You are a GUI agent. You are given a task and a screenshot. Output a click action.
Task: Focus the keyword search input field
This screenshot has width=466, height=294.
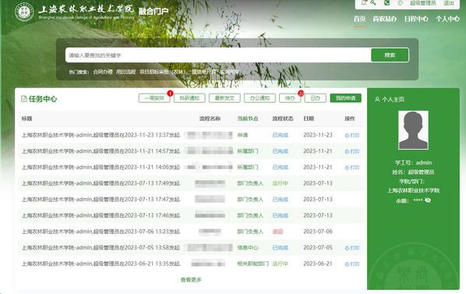coord(218,55)
